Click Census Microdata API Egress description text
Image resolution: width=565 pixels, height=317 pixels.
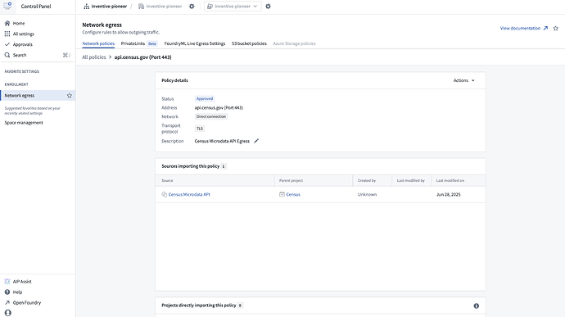[222, 141]
